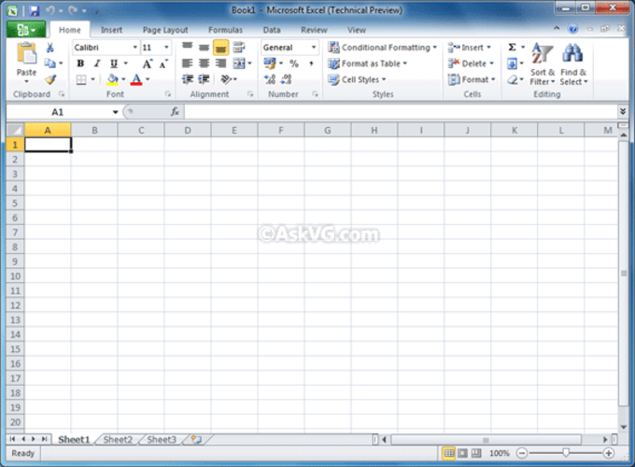The image size is (635, 467).
Task: Click Page Layout view button
Action: coord(463,453)
